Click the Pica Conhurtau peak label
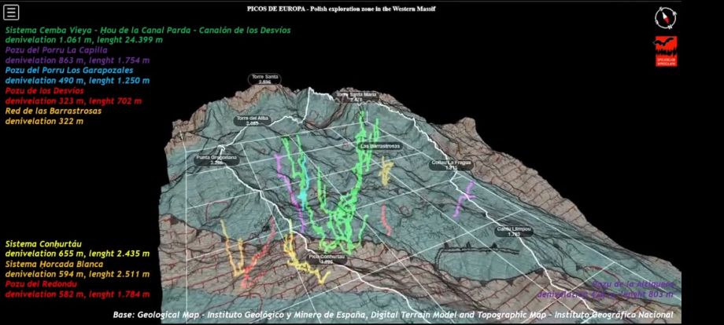The image size is (724, 325). (327, 258)
